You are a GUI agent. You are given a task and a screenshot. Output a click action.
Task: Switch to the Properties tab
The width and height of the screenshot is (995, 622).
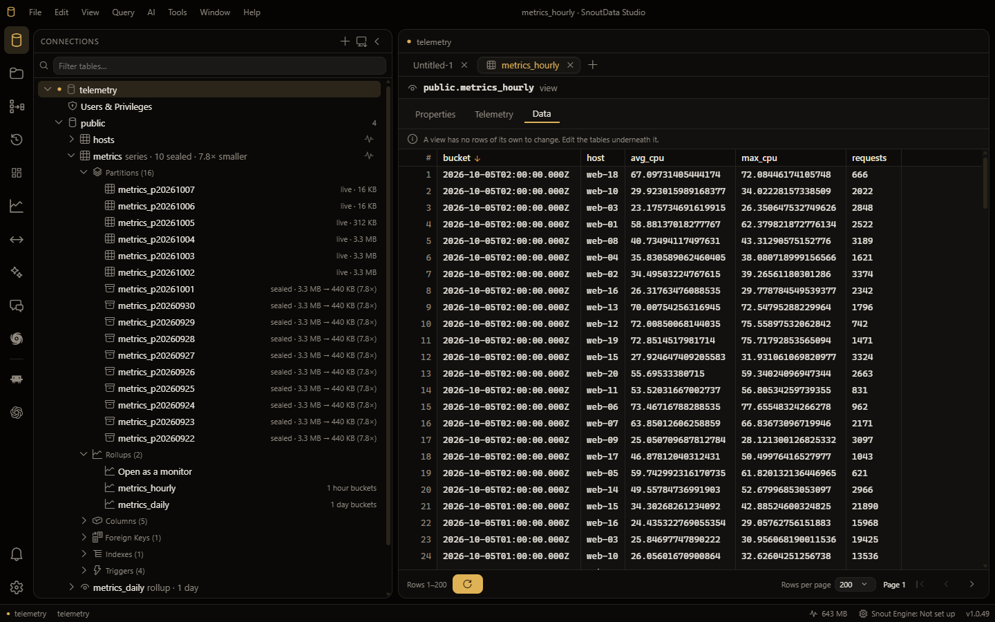click(435, 114)
